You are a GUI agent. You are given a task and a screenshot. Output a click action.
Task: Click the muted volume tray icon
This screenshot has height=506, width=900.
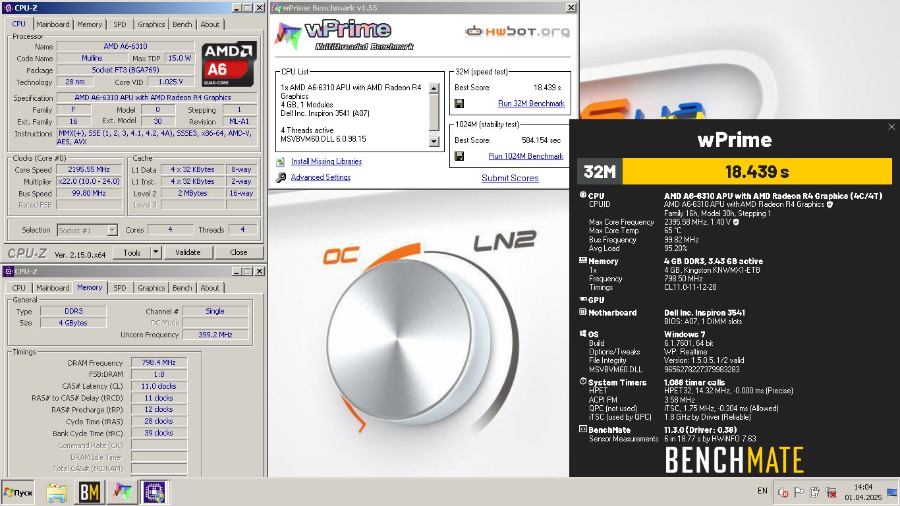pyautogui.click(x=783, y=492)
